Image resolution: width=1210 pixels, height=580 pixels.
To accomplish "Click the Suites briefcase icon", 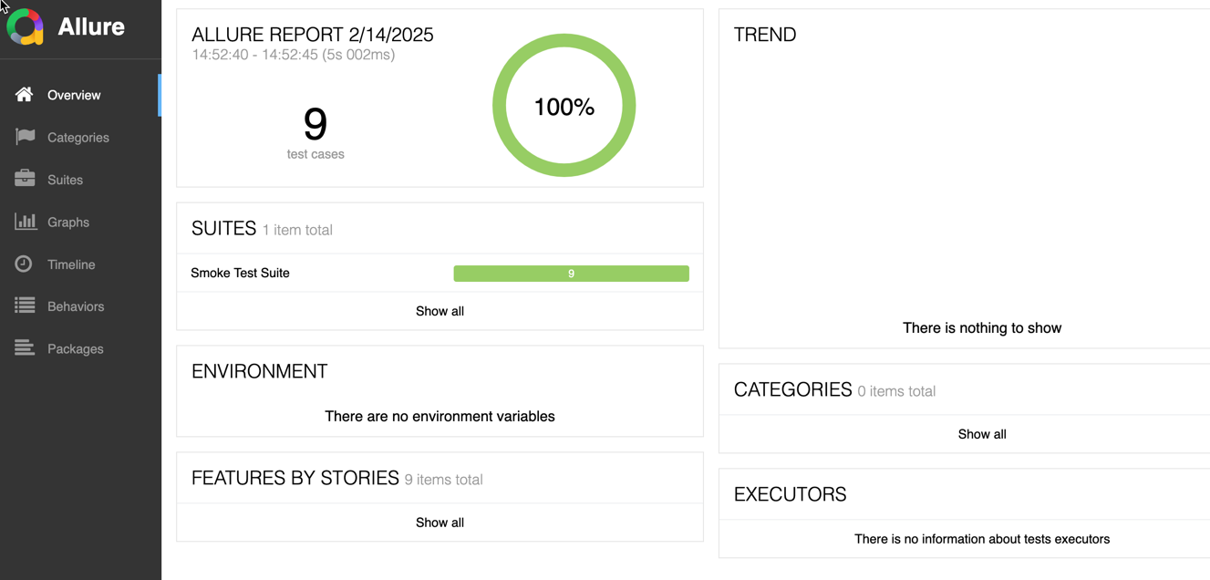I will coord(25,179).
